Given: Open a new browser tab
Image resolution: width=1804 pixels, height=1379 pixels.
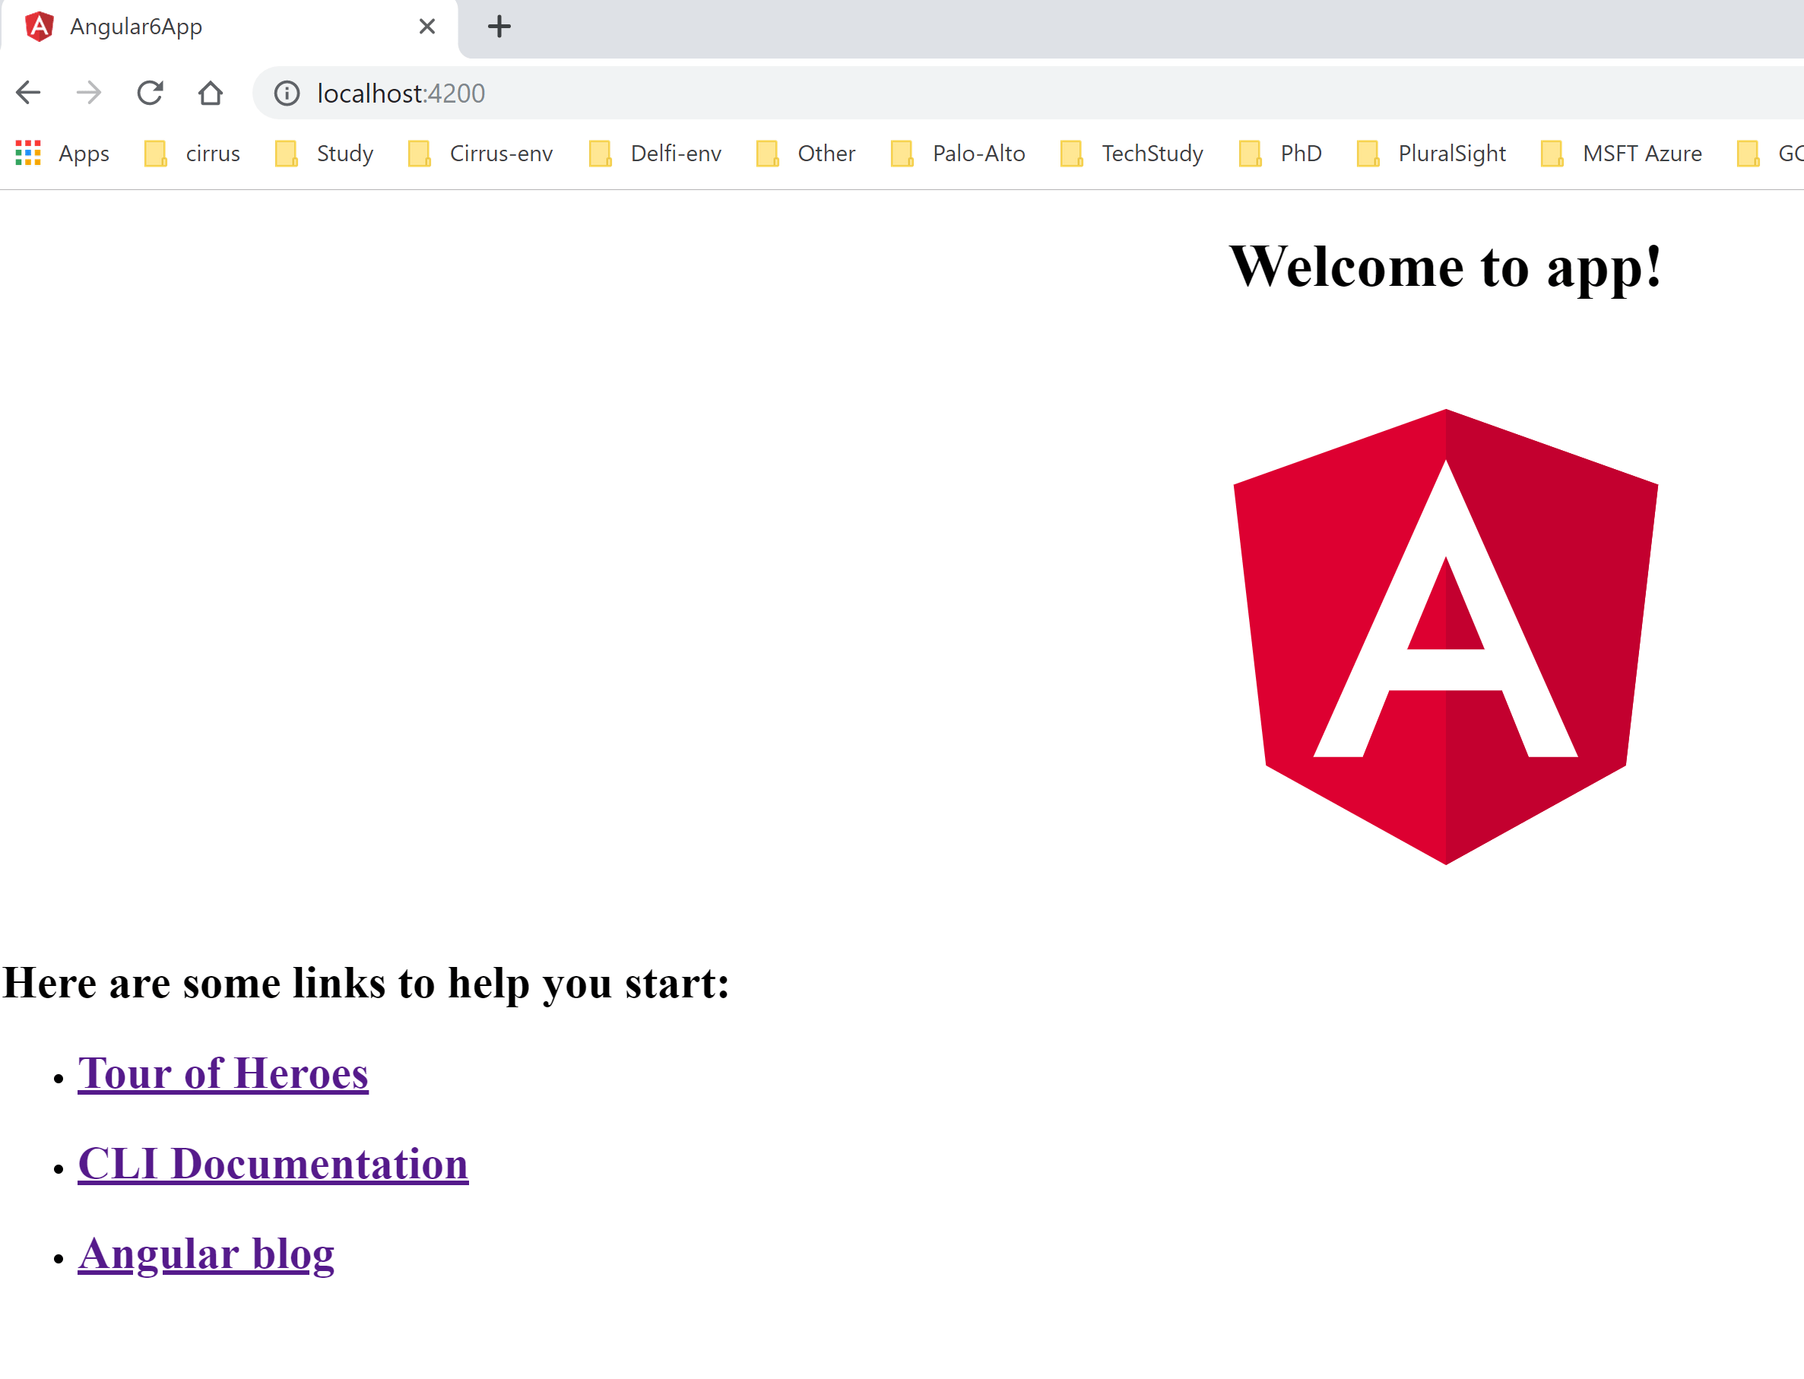Looking at the screenshot, I should (499, 27).
